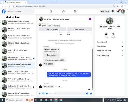Open Robin 3 Beds 2 Baths chat
128x102 pixels.
pos(18,73)
